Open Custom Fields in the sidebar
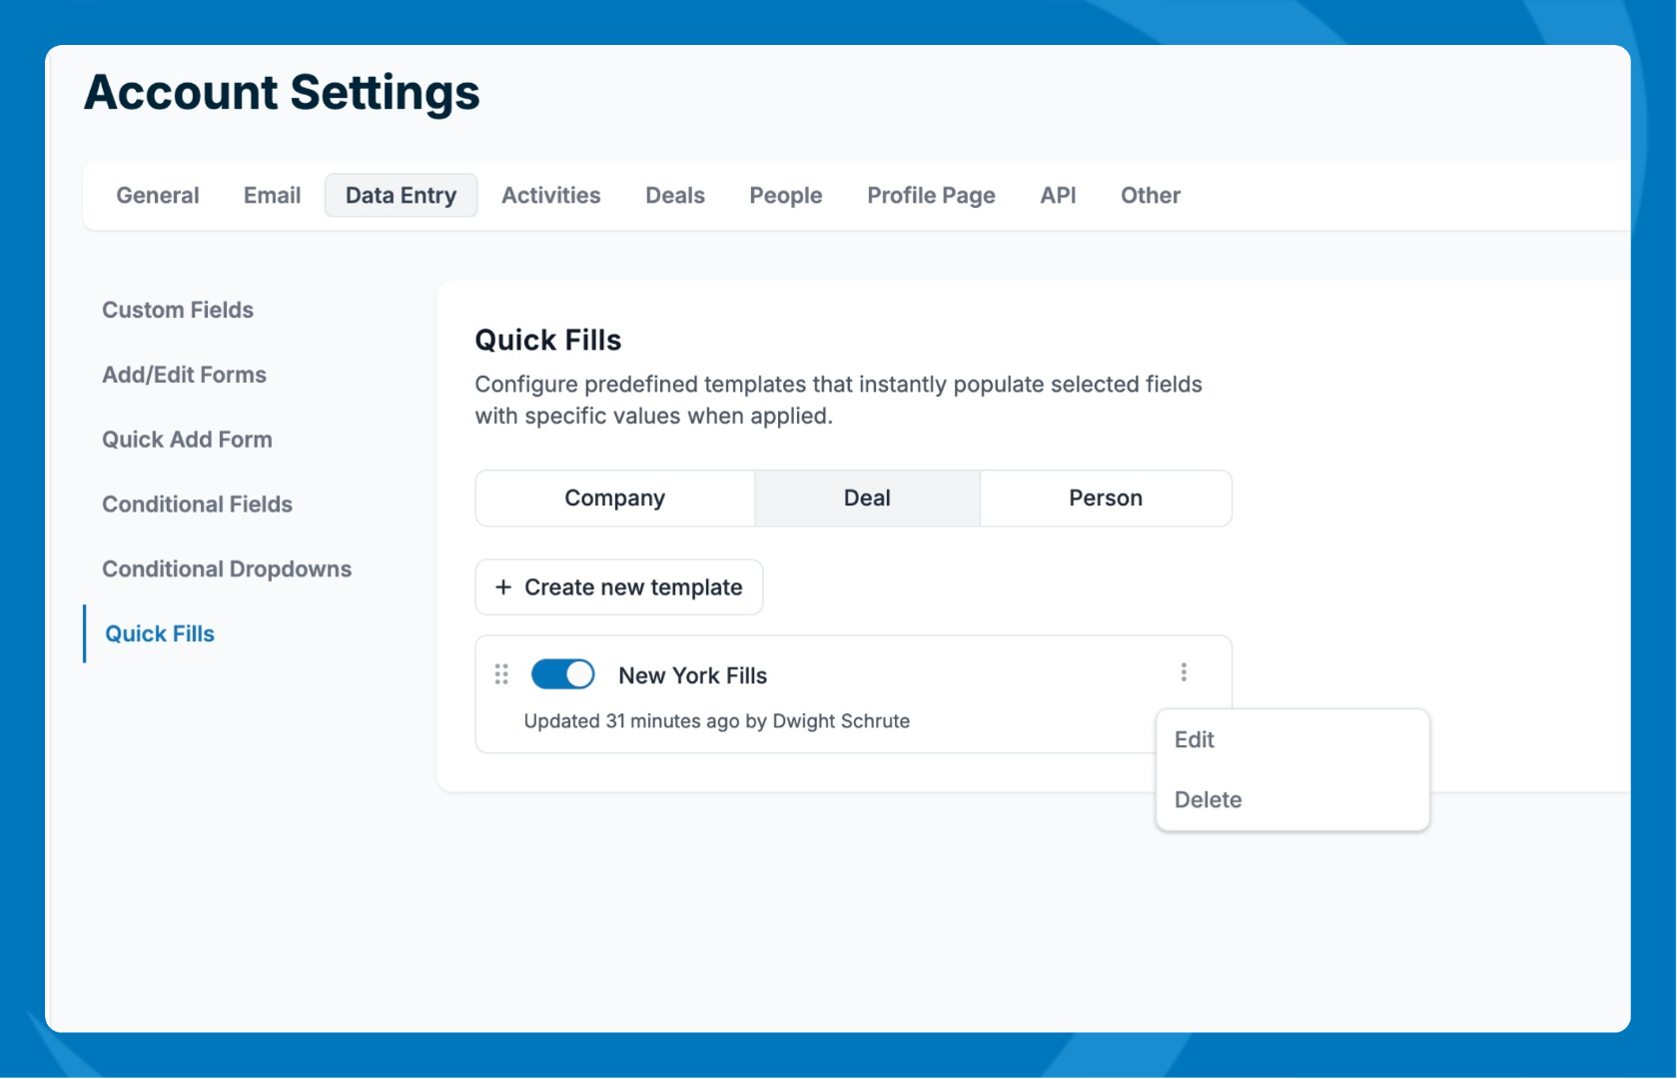 click(x=178, y=311)
